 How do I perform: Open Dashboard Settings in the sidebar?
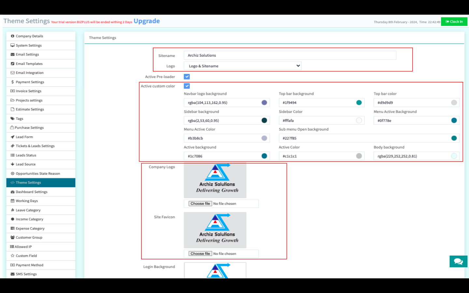click(x=32, y=192)
